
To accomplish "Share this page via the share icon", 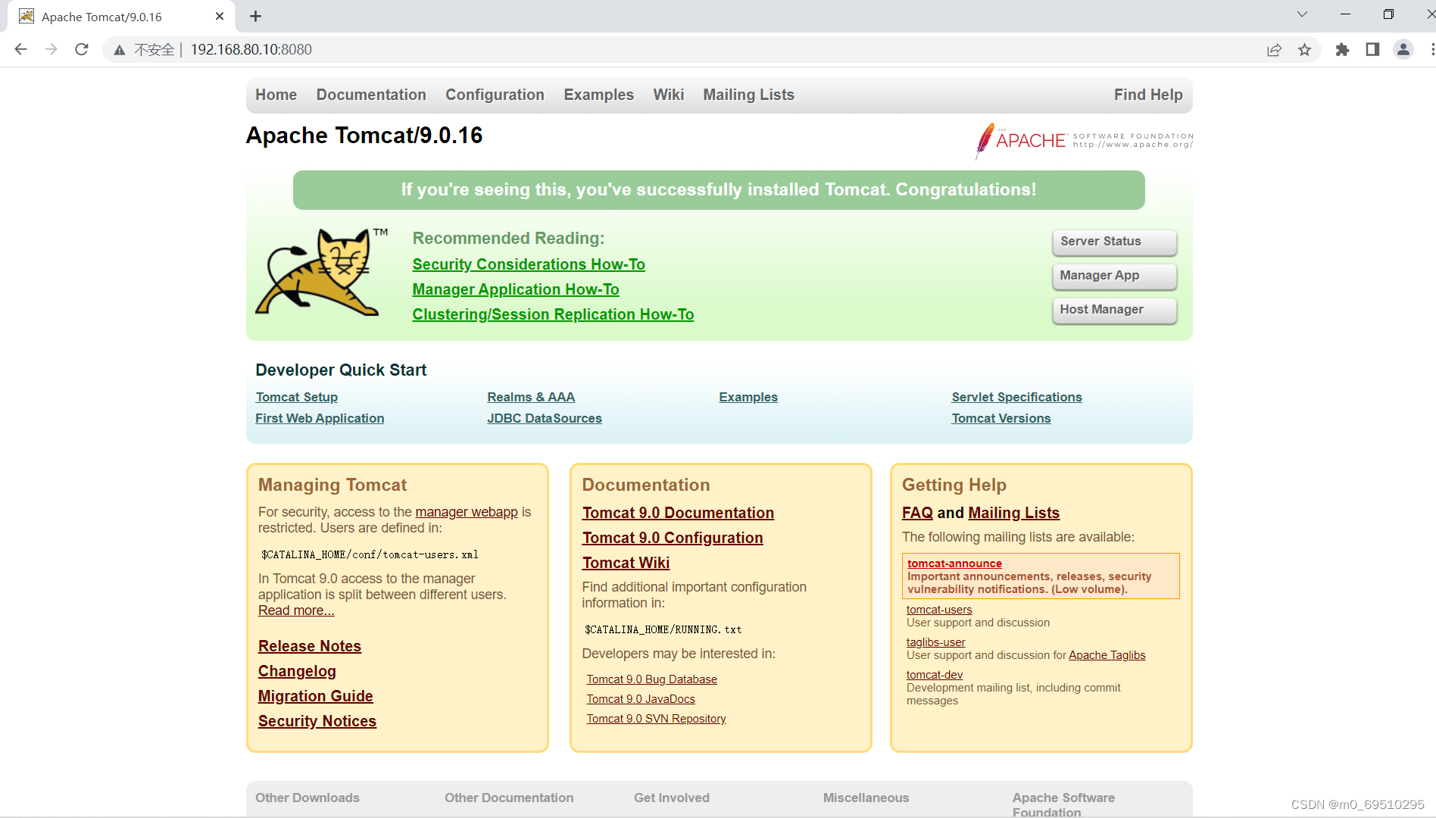I will tap(1274, 50).
